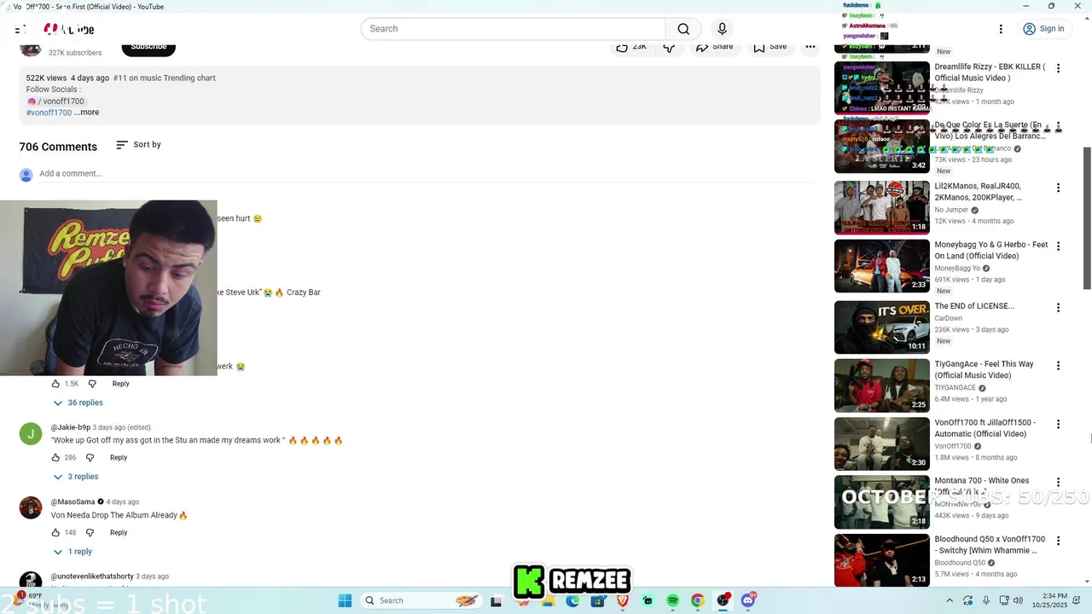Open YouTube settings three-dot menu beside Sign in

tap(1001, 29)
